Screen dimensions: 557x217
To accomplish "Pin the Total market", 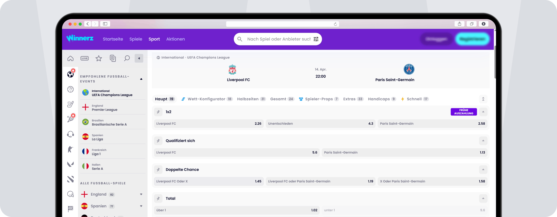I will 158,198.
